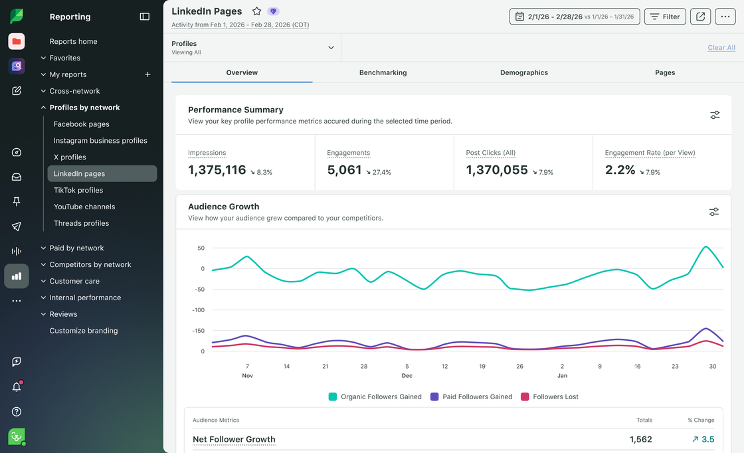Click the Post Clicks (All) metric label
The image size is (744, 453).
tap(491, 153)
